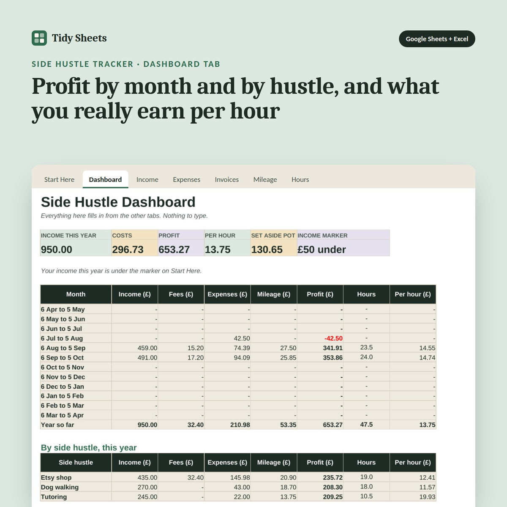Click the Tidy Sheets logo icon
507x507 pixels.
point(39,38)
